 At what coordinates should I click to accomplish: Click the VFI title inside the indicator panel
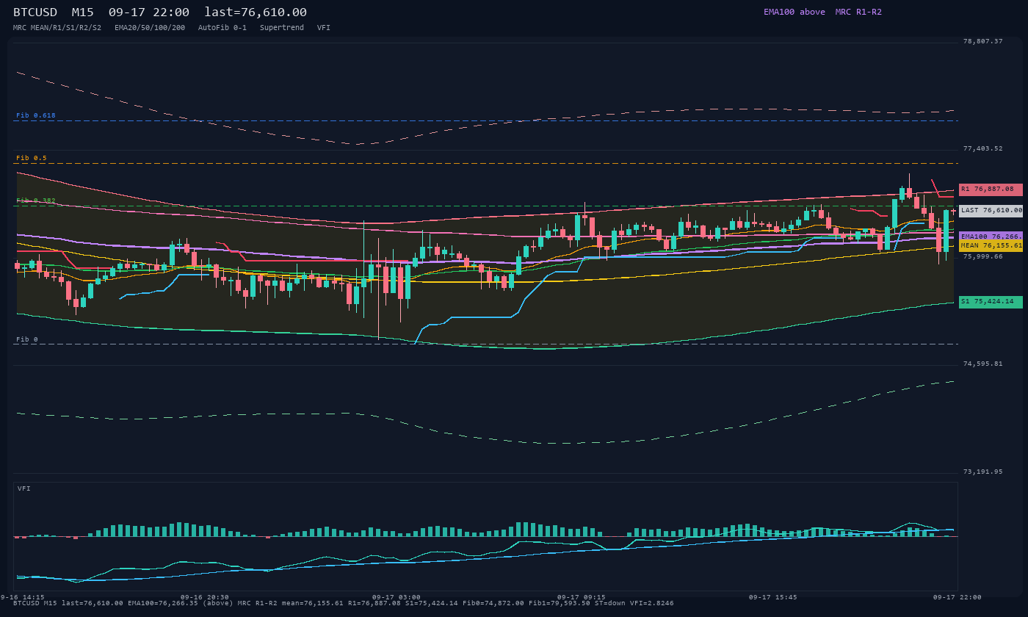tap(24, 488)
